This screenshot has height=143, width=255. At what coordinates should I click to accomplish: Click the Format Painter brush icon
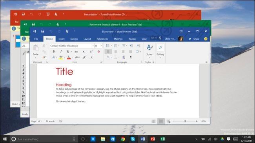[x=44, y=57]
